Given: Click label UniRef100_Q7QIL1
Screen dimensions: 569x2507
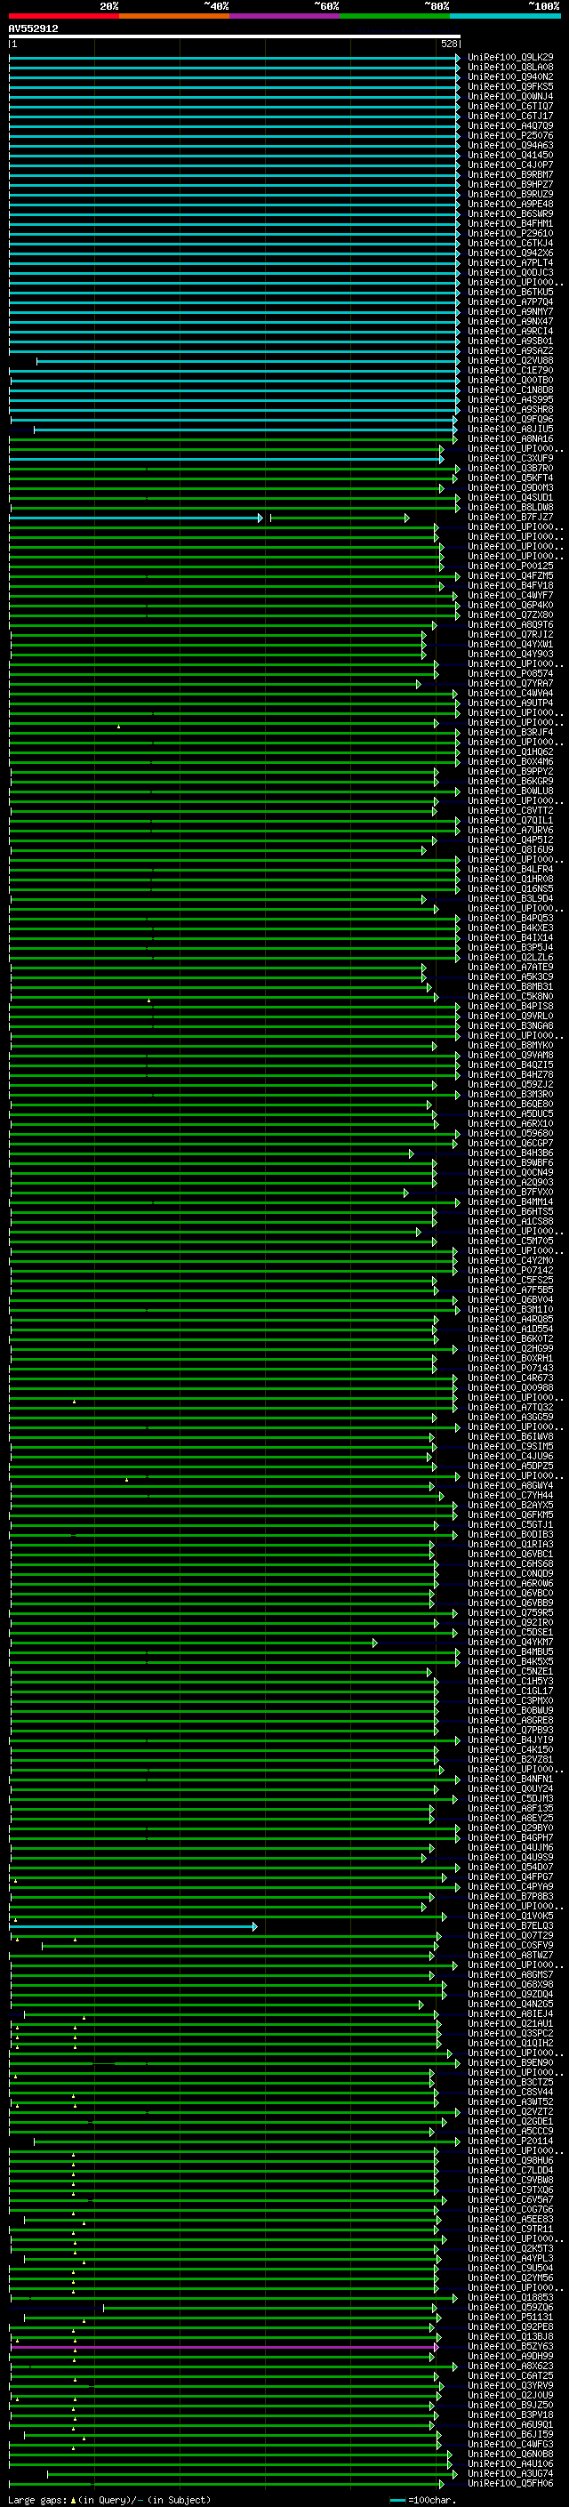Looking at the screenshot, I should (x=510, y=821).
